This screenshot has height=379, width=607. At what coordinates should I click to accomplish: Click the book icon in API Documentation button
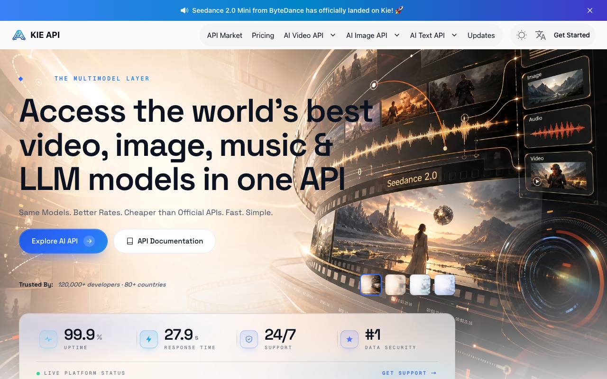[129, 241]
